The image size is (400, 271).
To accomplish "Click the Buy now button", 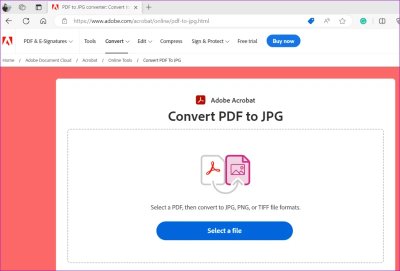I will (x=283, y=41).
